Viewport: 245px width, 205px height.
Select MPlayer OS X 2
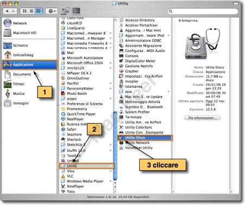(79, 73)
